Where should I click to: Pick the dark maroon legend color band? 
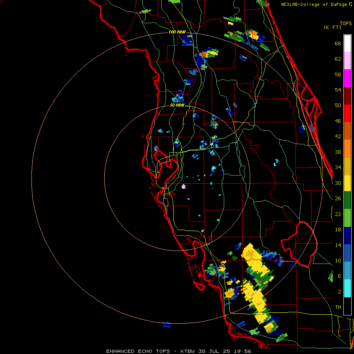click(x=347, y=96)
